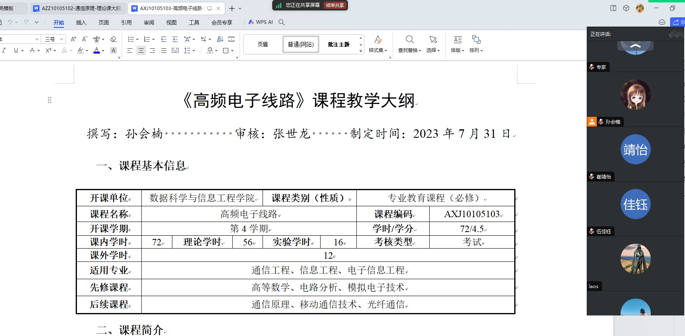Click the increase font size icon

pos(73,39)
